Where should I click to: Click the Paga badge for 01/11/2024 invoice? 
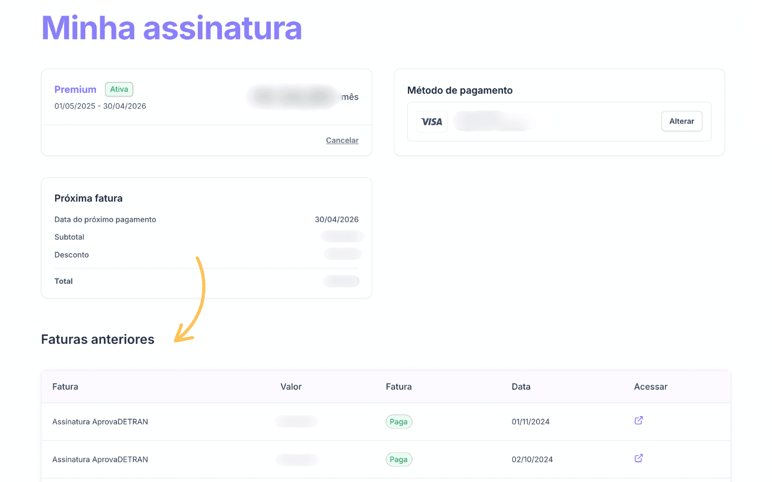coord(399,421)
